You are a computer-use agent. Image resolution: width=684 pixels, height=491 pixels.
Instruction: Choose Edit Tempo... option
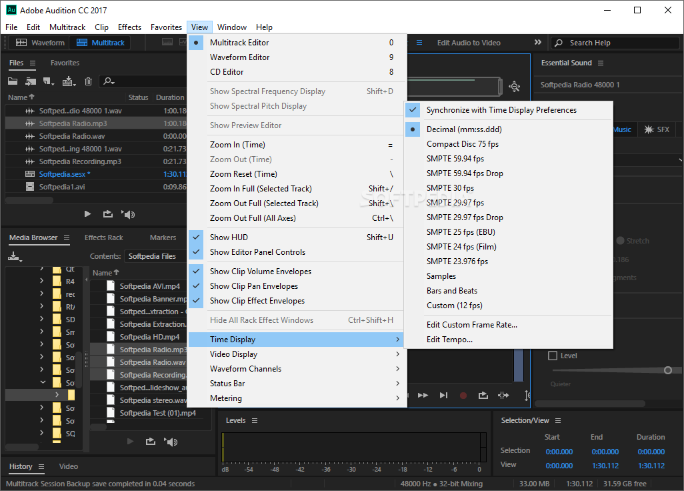tap(508, 340)
